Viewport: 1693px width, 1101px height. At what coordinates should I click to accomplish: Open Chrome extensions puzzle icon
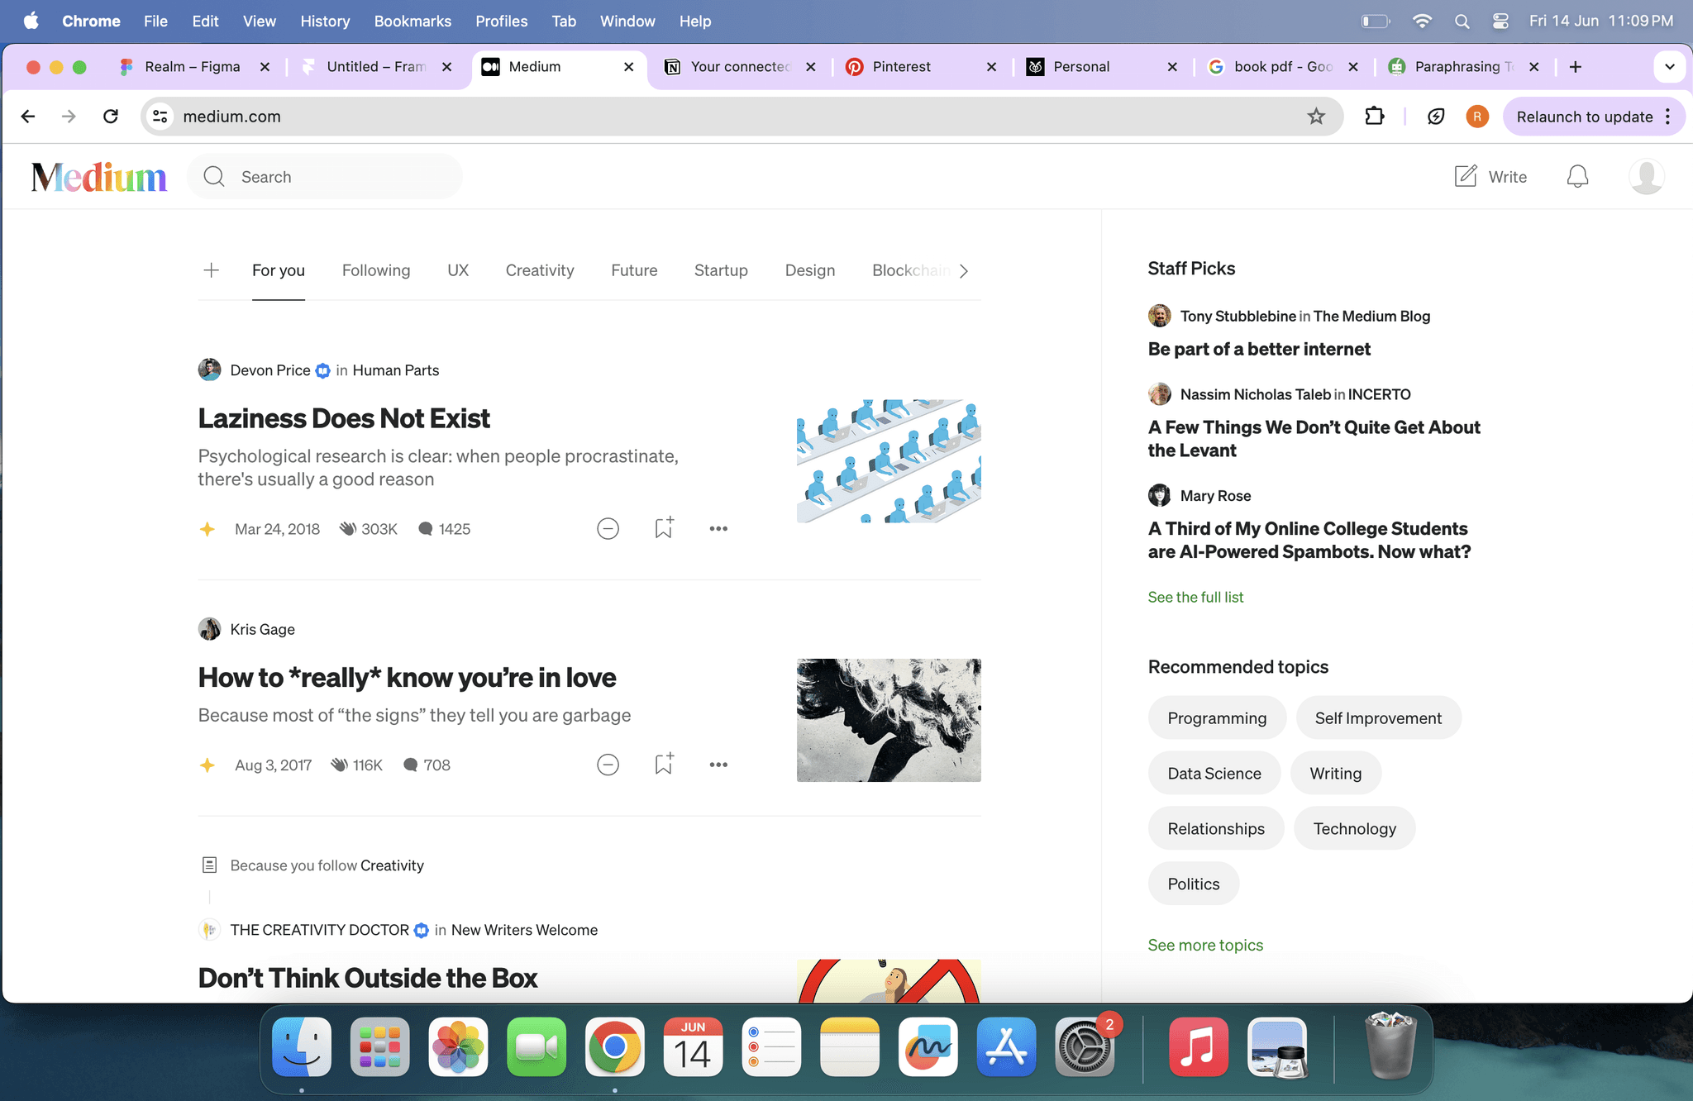[1375, 117]
